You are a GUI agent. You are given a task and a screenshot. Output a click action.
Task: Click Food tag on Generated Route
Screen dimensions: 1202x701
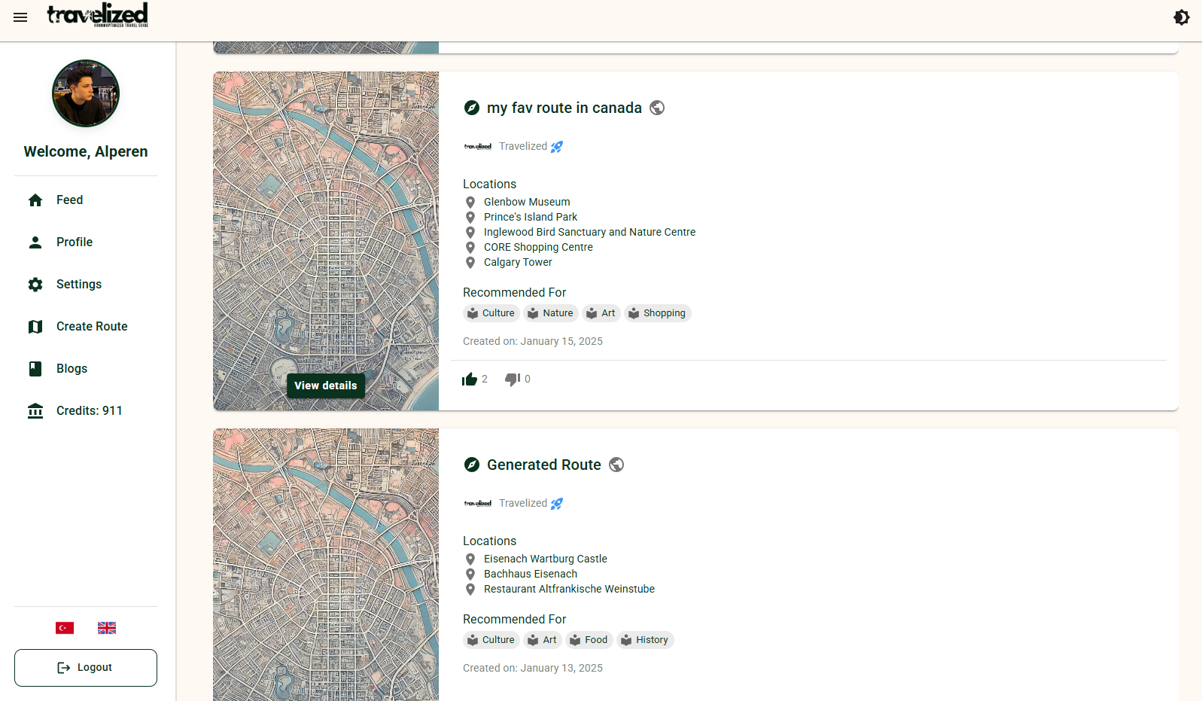tap(589, 640)
